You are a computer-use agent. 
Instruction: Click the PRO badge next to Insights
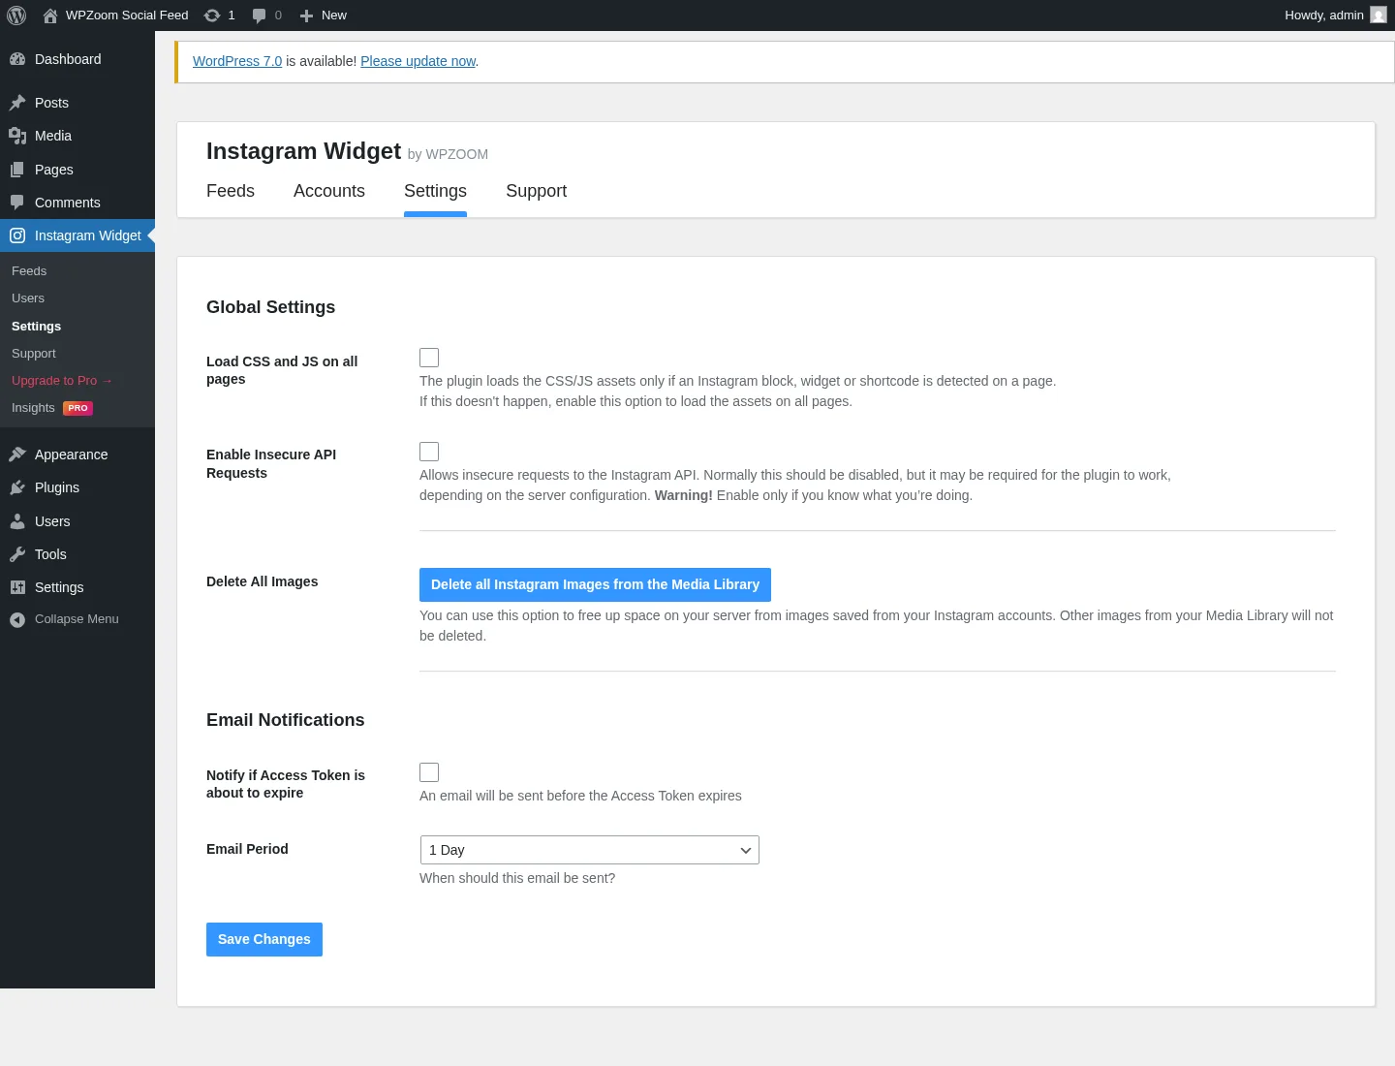[x=78, y=408]
